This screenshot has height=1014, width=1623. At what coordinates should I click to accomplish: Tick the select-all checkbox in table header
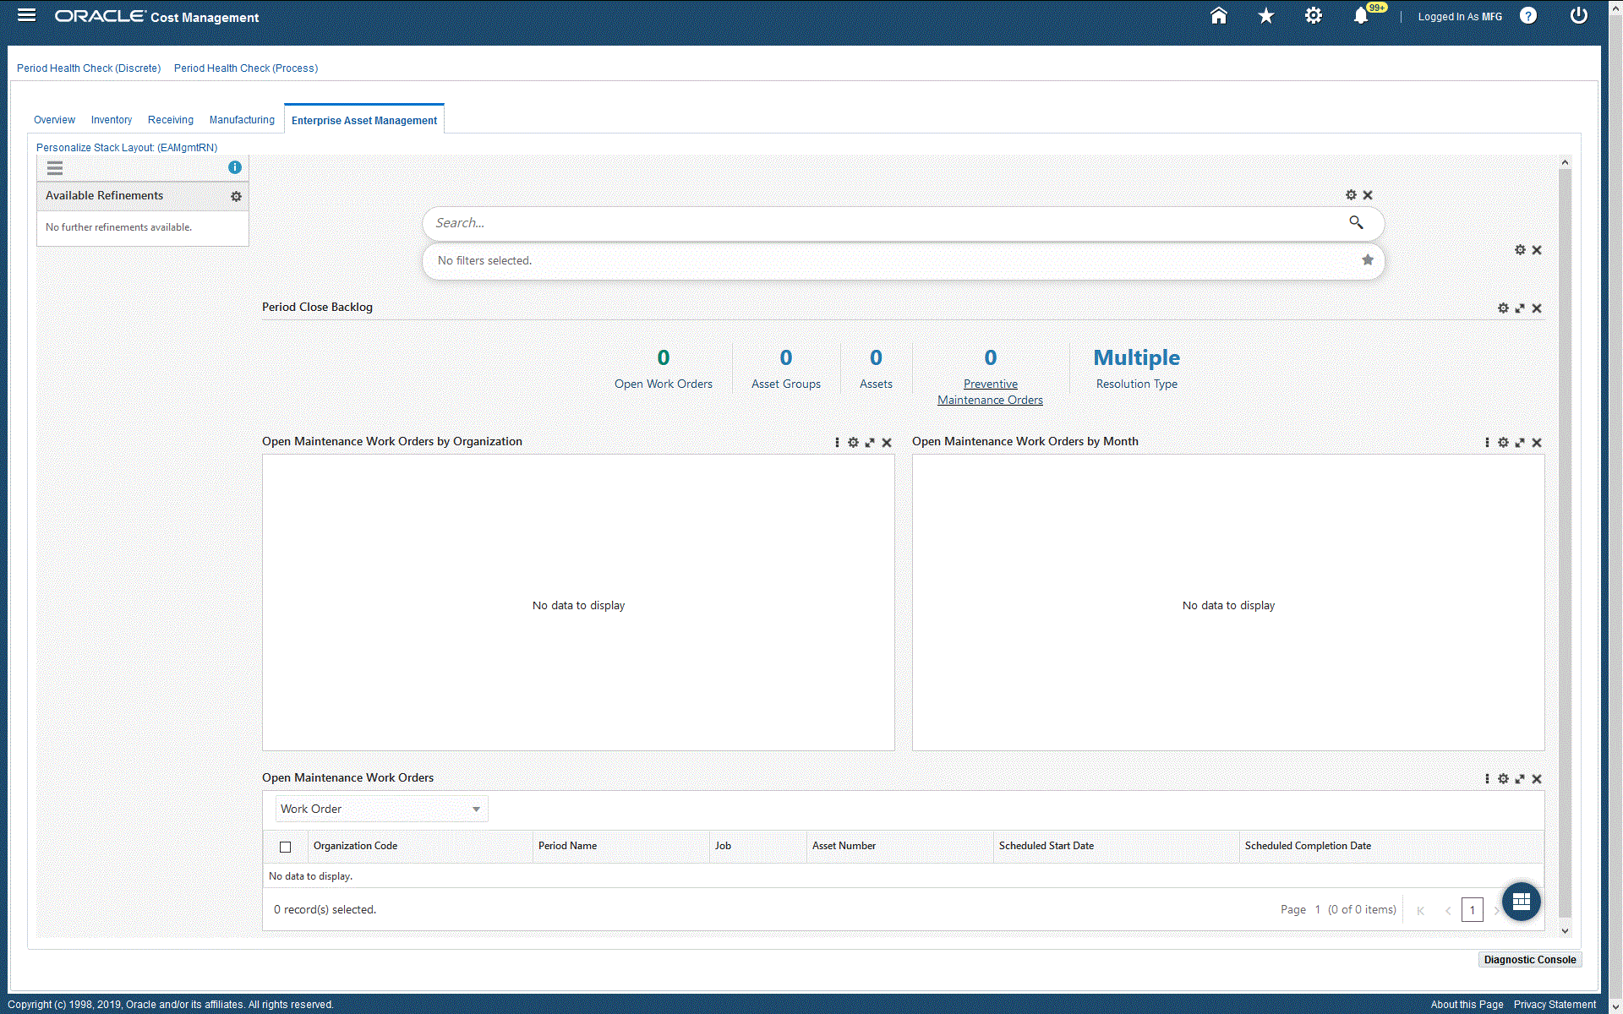tap(286, 847)
